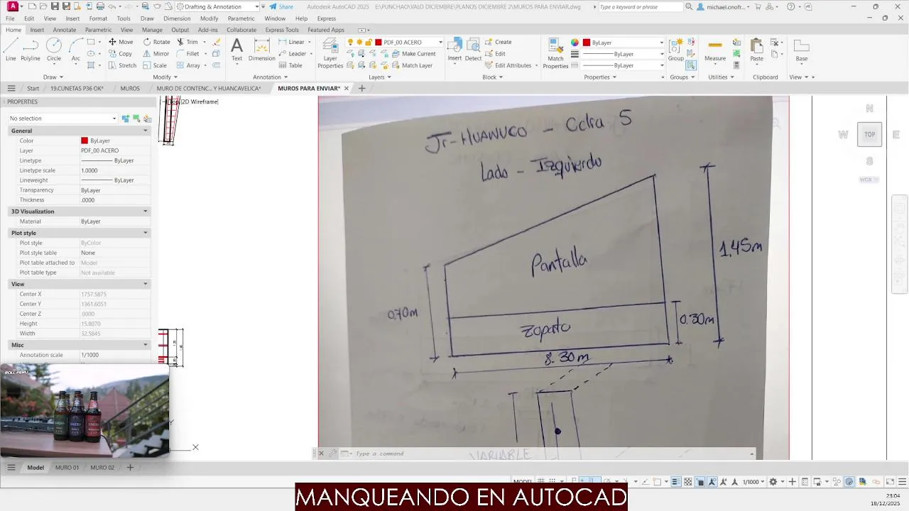Select the Text annotation tool

tap(236, 50)
